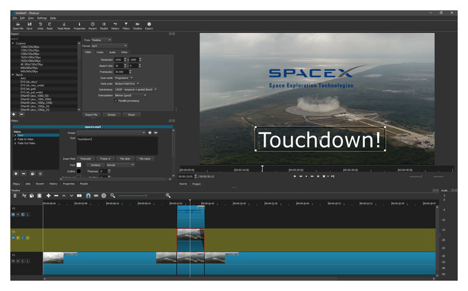Image resolution: width=468 pixels, height=291 pixels.
Task: Click the Export toolbar icon
Action: click(x=149, y=26)
